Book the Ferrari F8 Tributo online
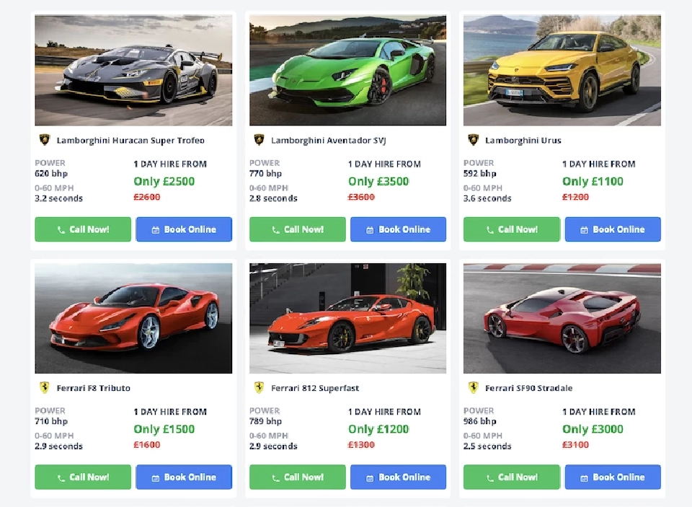692x507 pixels. [x=184, y=477]
